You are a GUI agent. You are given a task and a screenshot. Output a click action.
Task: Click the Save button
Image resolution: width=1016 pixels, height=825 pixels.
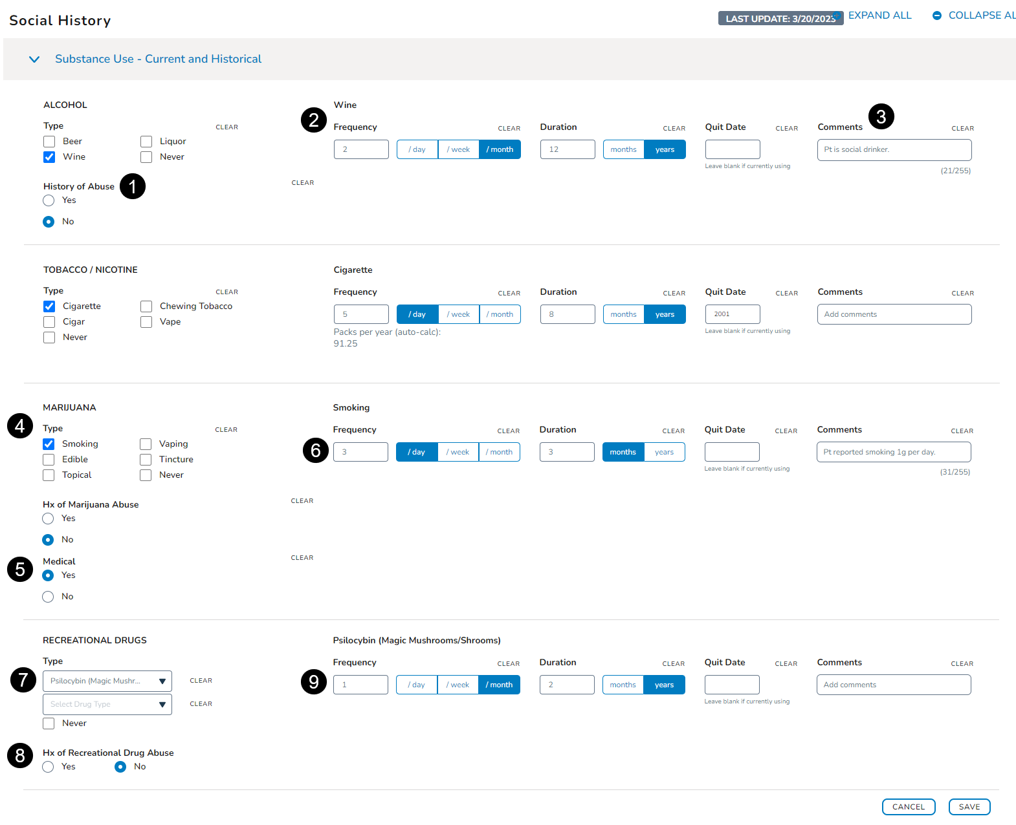click(969, 807)
